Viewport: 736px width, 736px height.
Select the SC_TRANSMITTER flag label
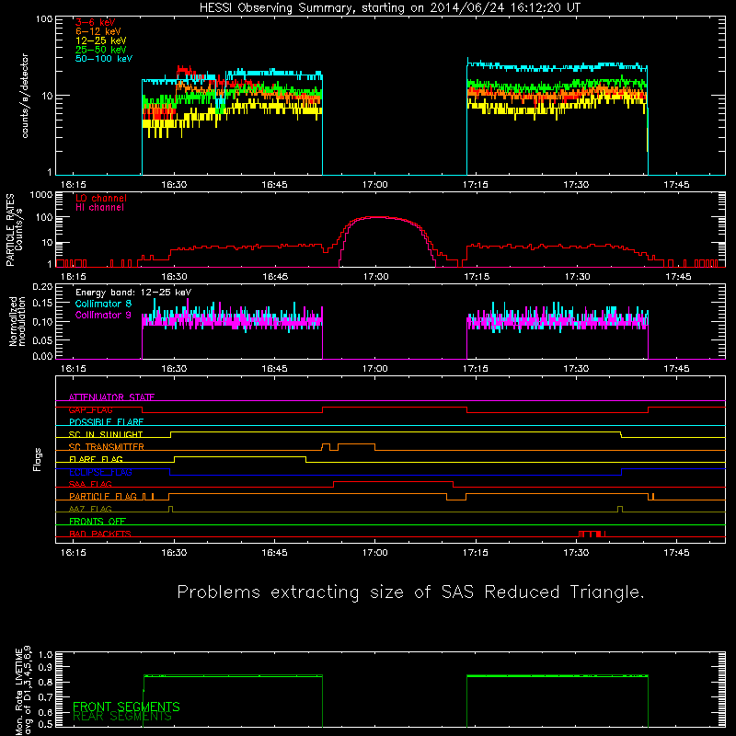point(107,447)
